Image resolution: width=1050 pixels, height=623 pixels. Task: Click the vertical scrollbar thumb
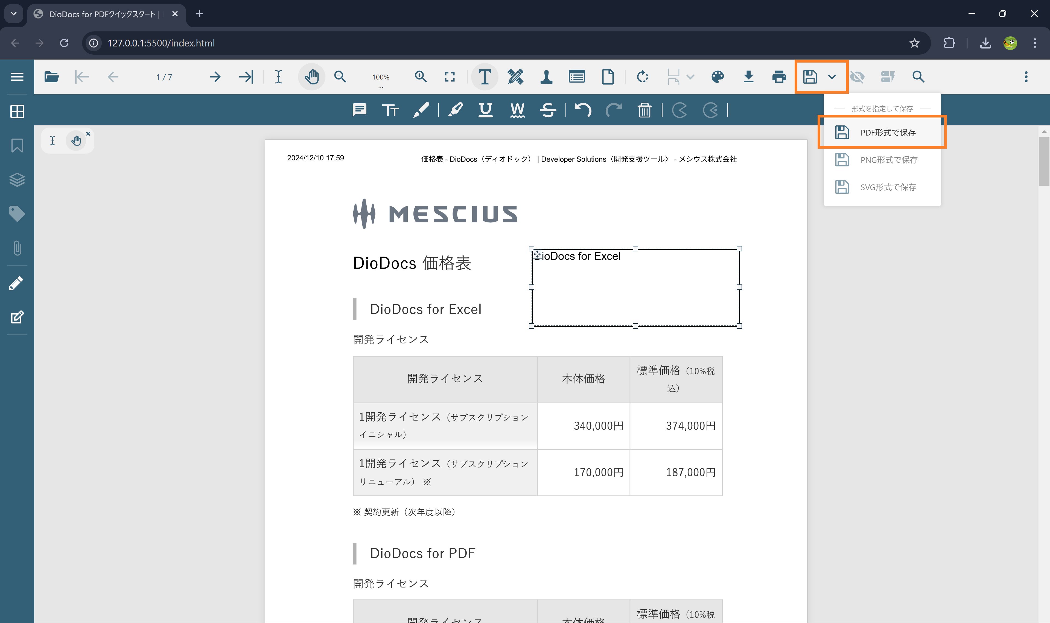[x=1044, y=161]
